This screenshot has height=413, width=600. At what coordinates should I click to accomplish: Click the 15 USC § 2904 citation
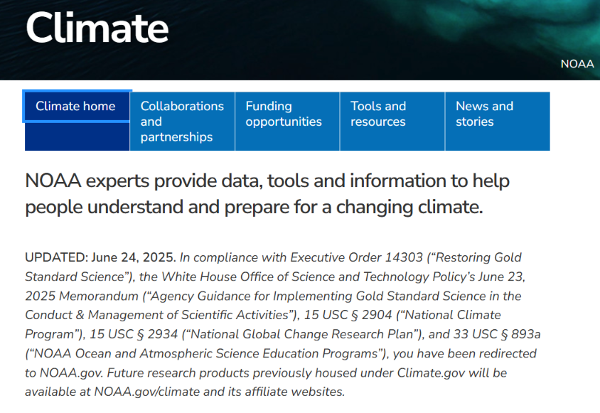pyautogui.click(x=348, y=315)
